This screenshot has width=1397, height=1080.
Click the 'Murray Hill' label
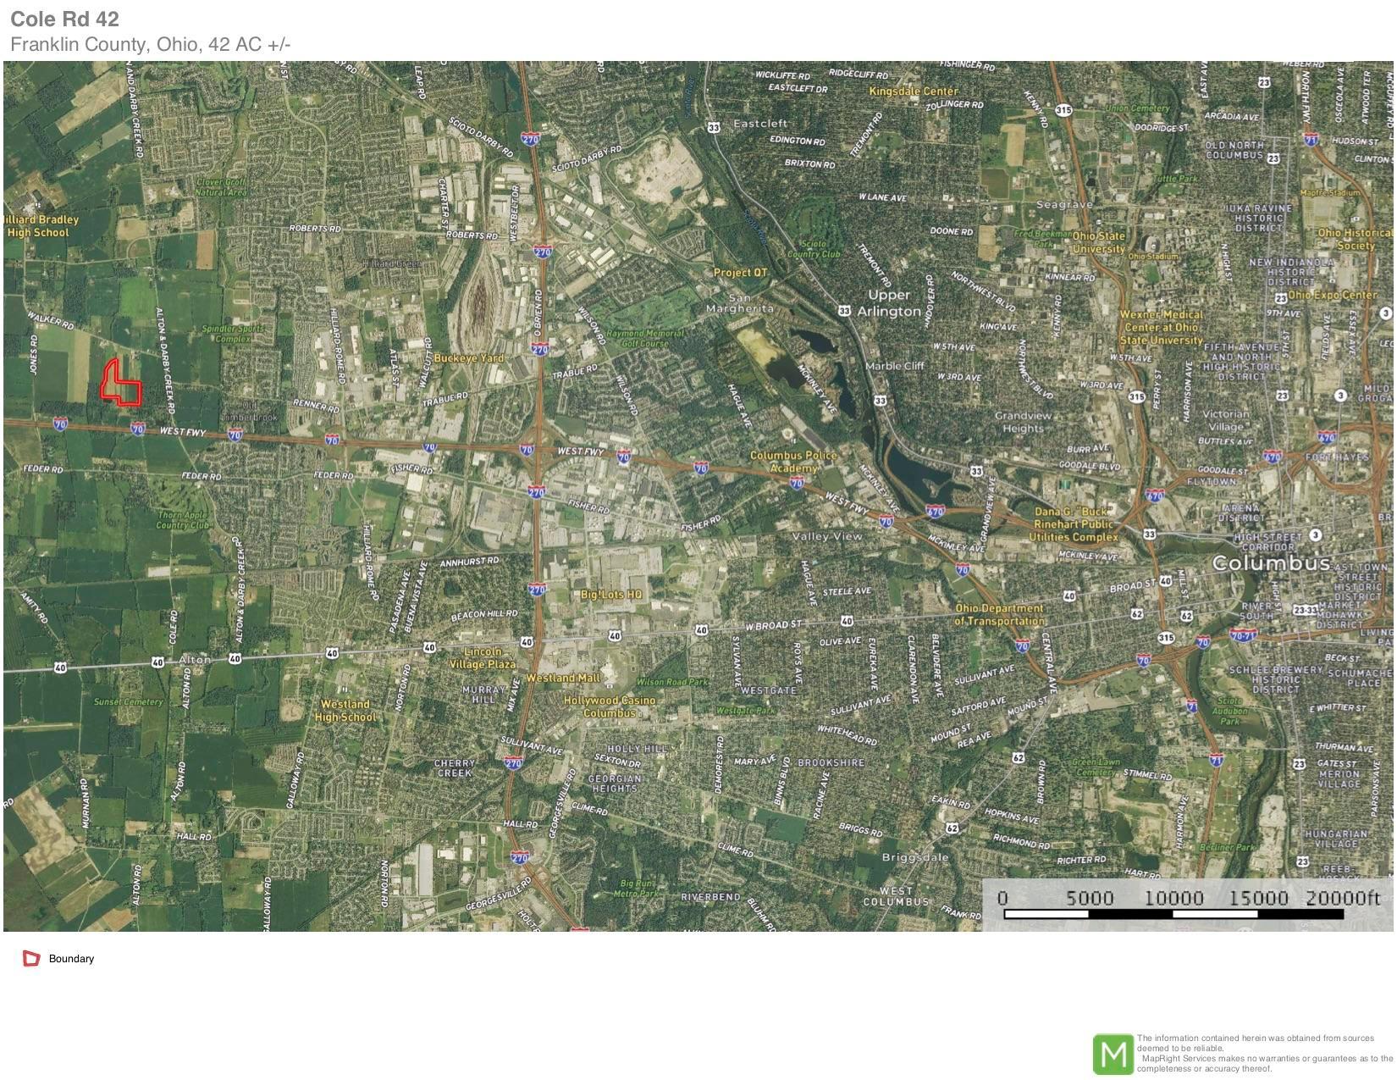pyautogui.click(x=483, y=695)
